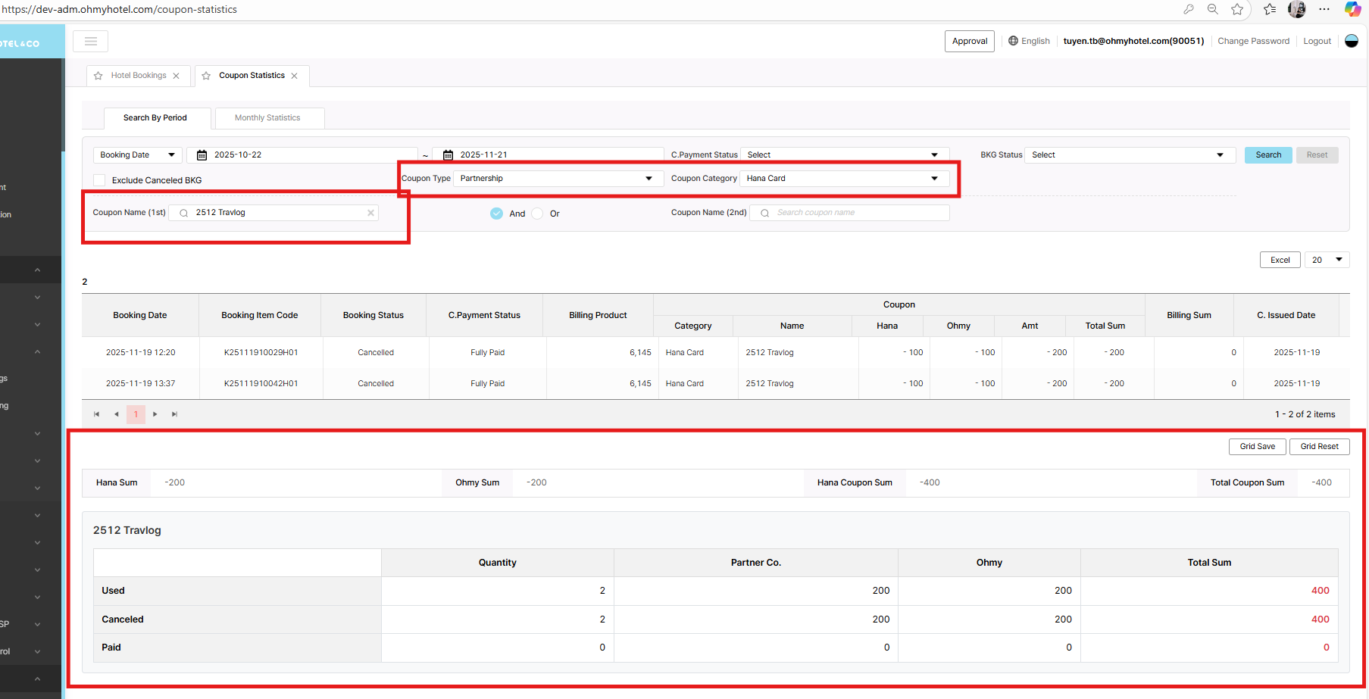The width and height of the screenshot is (1369, 699).
Task: Clear the Coupon Name (1st) field
Action: point(370,213)
